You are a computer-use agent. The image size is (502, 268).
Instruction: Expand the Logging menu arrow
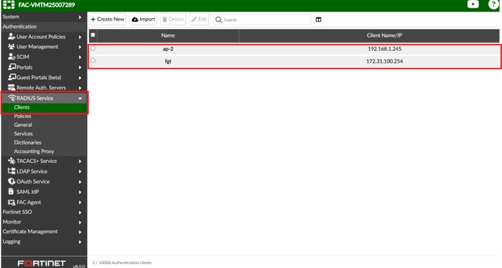coord(80,242)
